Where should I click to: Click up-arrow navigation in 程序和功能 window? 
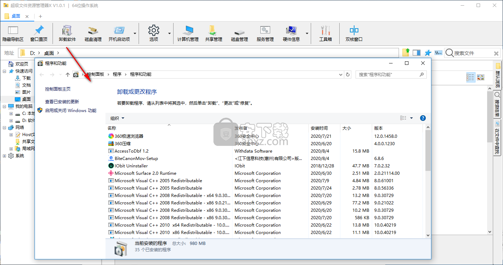tap(68, 74)
